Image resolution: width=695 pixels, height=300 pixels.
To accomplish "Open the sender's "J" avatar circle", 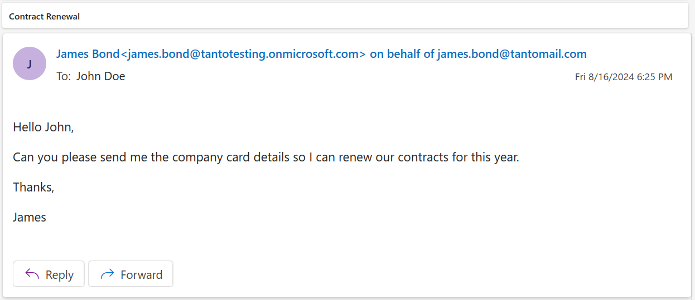I will point(29,63).
